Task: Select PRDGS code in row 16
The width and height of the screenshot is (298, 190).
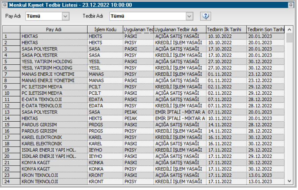Action: point(96,131)
